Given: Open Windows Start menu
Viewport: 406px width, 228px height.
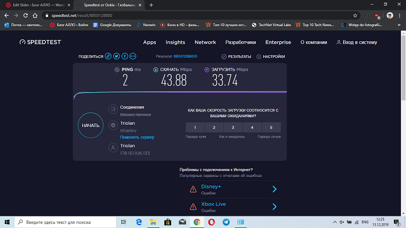Looking at the screenshot, I should [x=7, y=222].
